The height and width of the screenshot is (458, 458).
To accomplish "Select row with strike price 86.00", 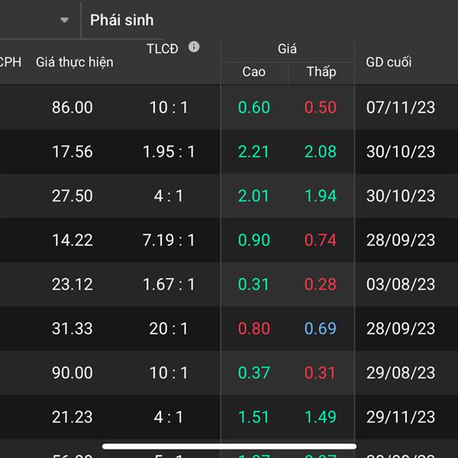I will 73,108.
